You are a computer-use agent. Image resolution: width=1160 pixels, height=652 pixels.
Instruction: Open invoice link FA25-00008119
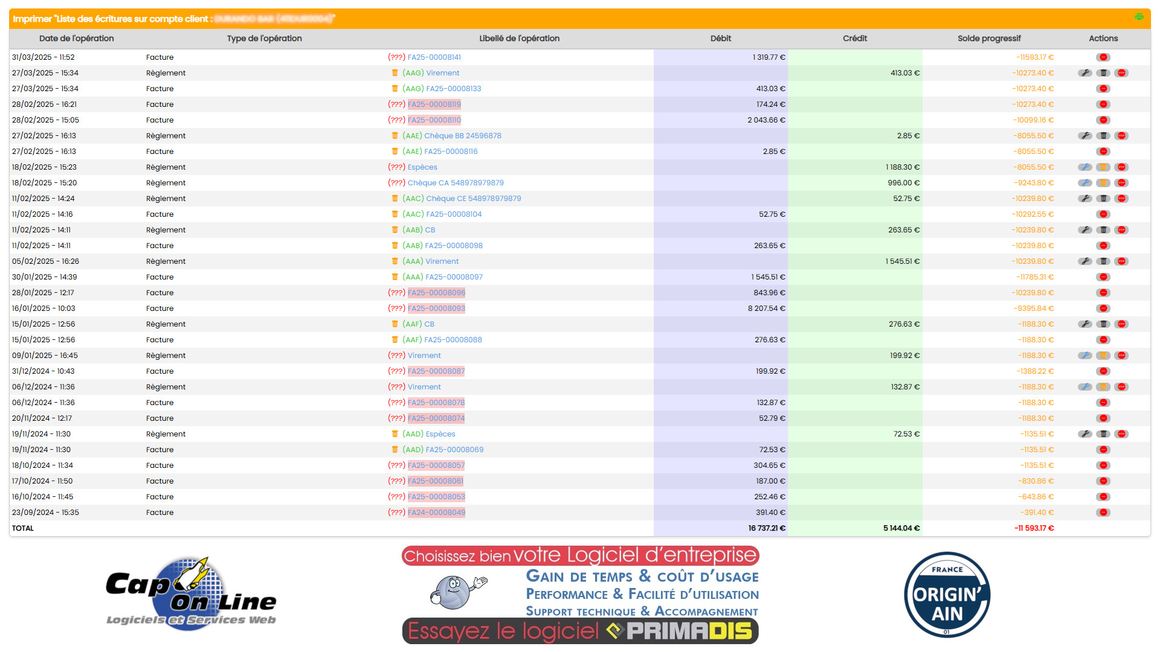(434, 104)
